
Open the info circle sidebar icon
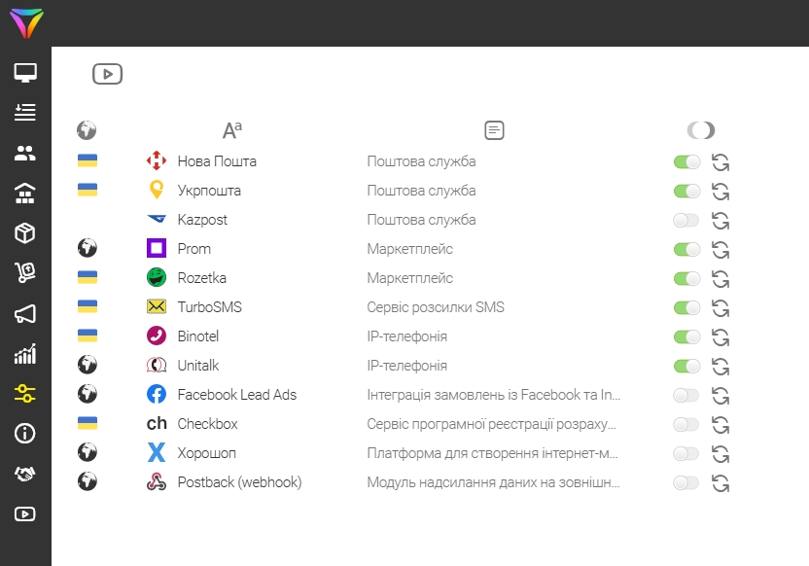[x=25, y=434]
